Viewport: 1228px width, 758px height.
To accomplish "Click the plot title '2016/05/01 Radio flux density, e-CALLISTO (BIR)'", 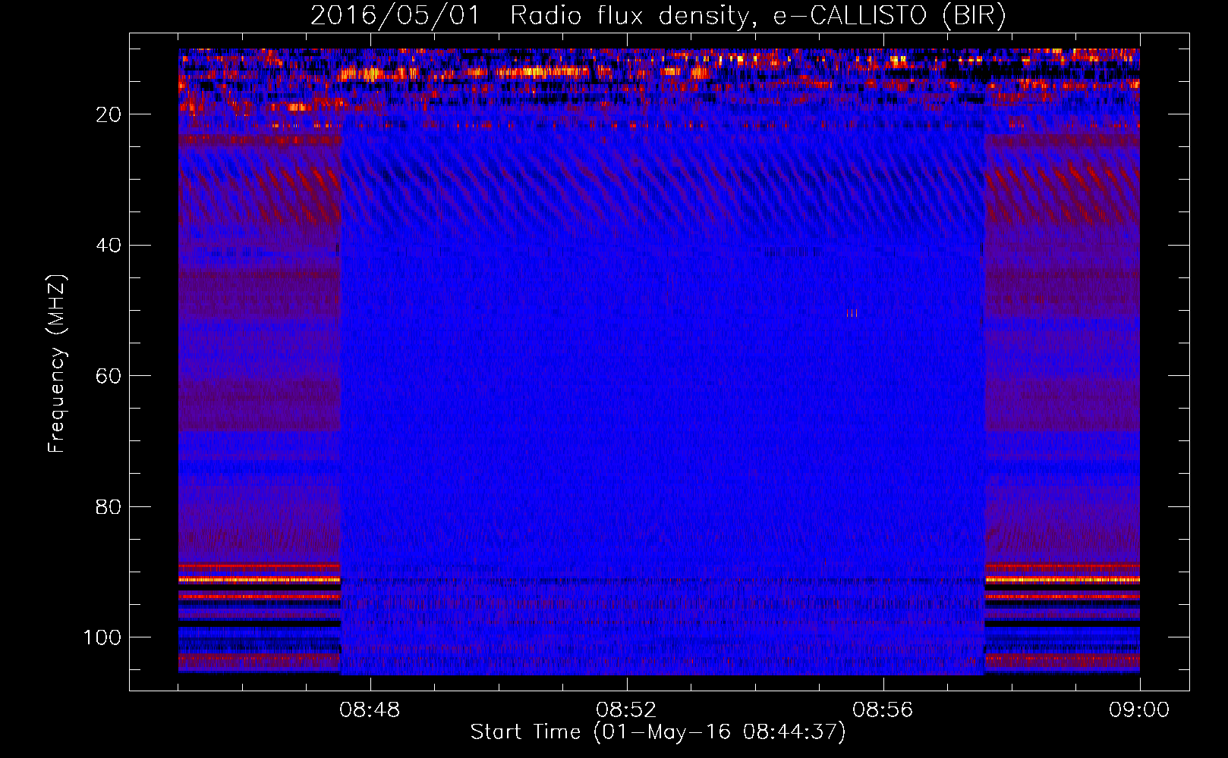I will coord(658,15).
